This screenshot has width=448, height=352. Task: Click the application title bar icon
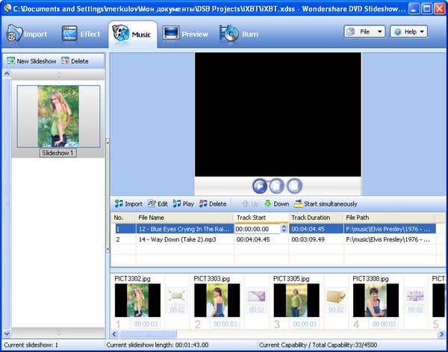(7, 8)
